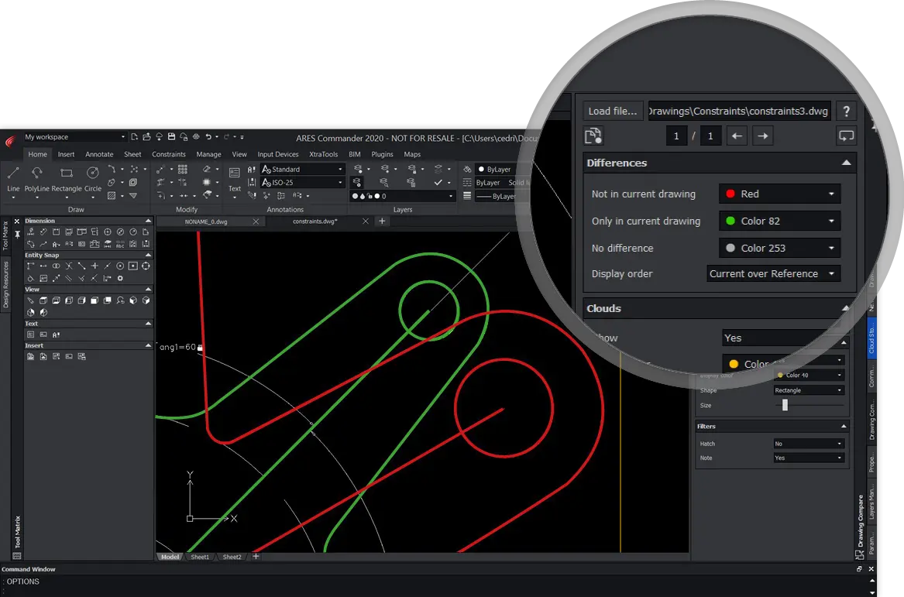
Task: Click the comment bubble icon in compare panel
Action: tap(846, 136)
